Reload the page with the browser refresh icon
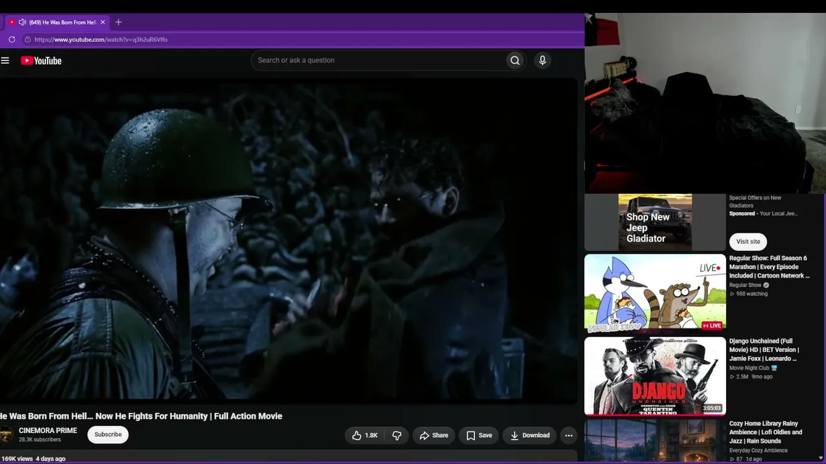The width and height of the screenshot is (826, 464). click(12, 39)
